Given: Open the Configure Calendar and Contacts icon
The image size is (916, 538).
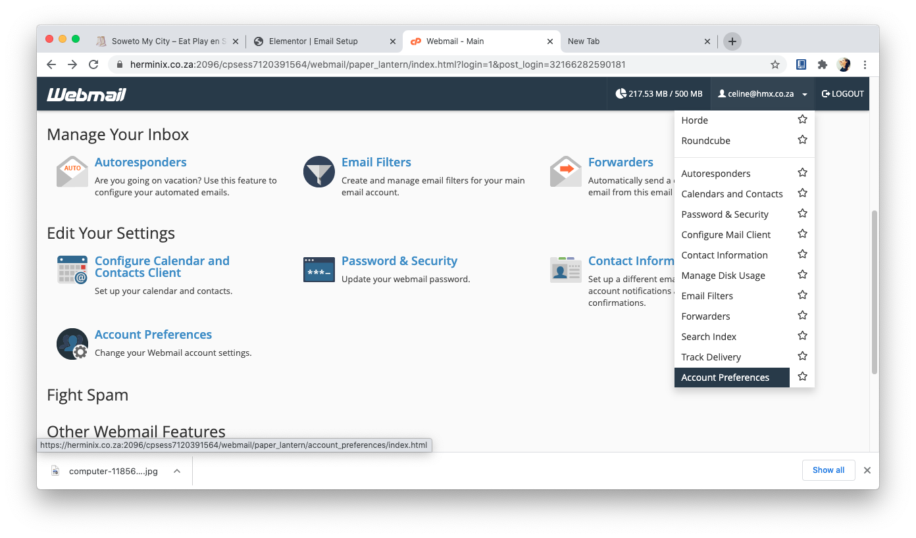Looking at the screenshot, I should coord(72,270).
